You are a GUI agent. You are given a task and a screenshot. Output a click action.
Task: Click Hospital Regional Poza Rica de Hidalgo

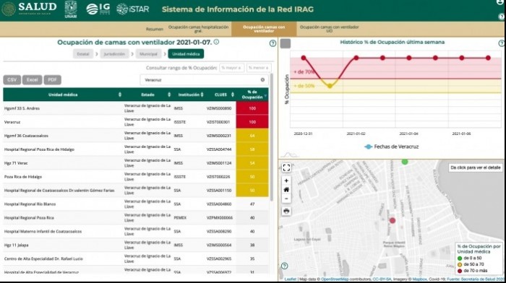(x=39, y=149)
